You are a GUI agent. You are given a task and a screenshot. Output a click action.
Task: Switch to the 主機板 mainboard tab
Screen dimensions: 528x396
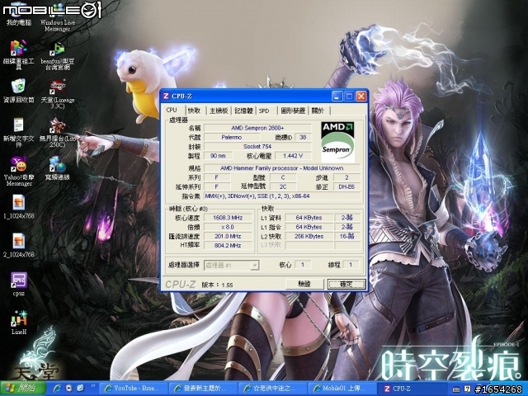[x=219, y=111]
